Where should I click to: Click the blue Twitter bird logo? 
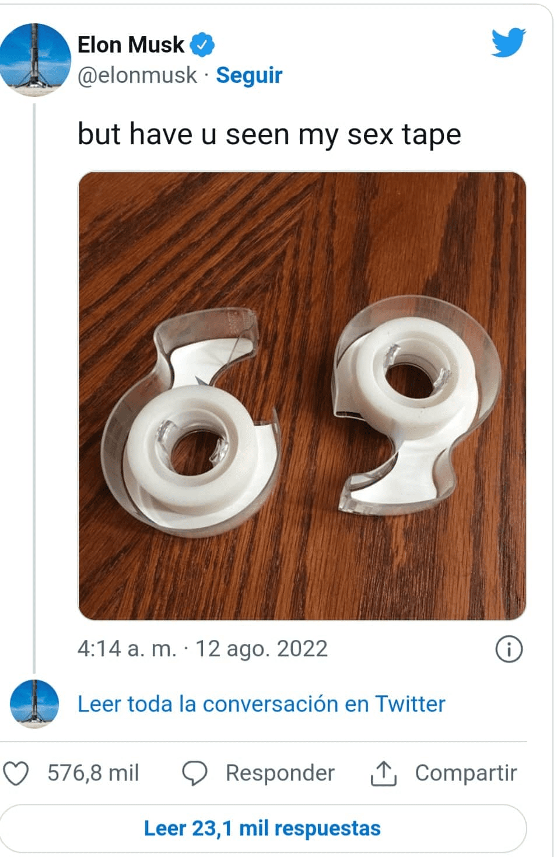[x=508, y=43]
